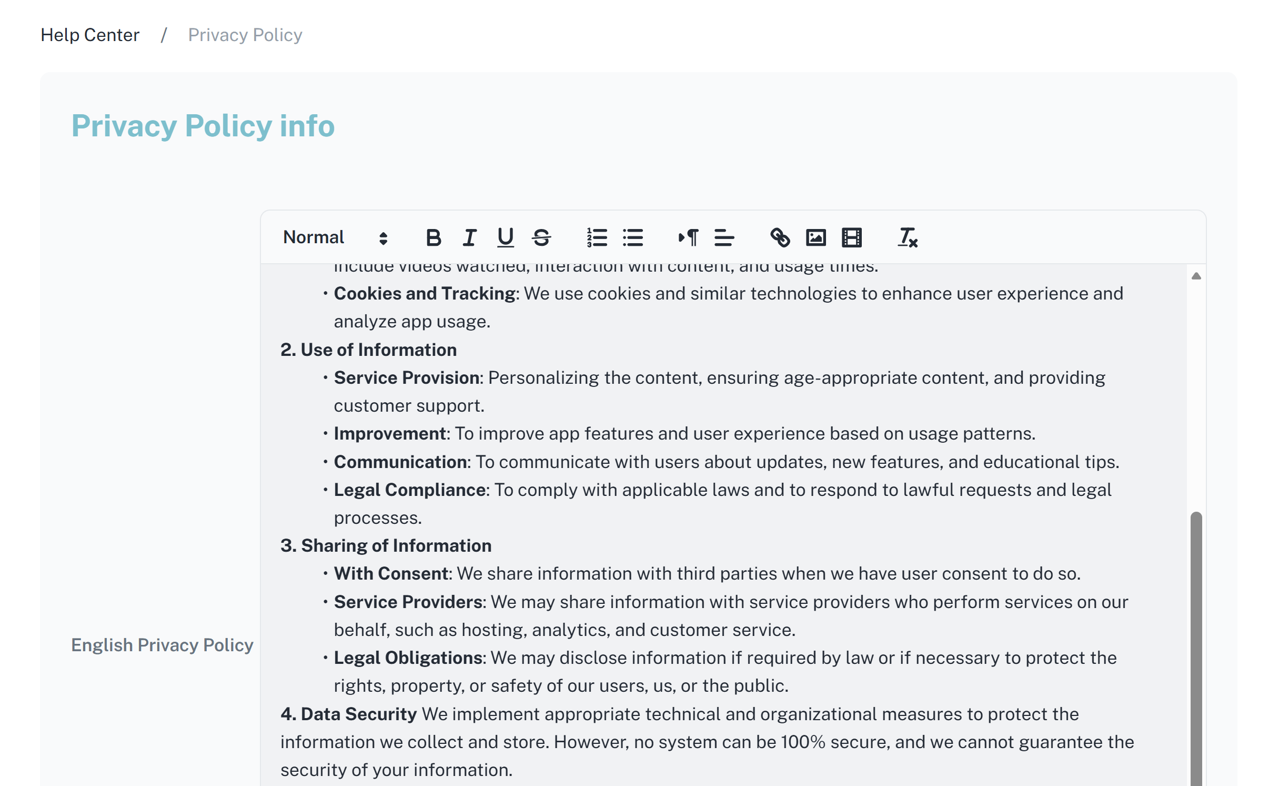The image size is (1279, 786).
Task: Go to Help Center breadcrumb
Action: [90, 35]
